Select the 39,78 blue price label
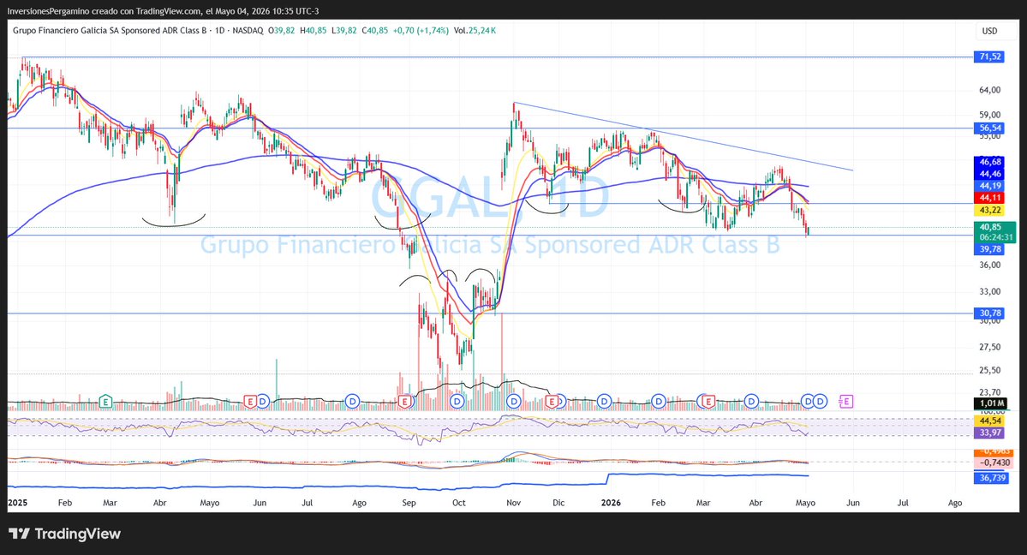 click(989, 249)
